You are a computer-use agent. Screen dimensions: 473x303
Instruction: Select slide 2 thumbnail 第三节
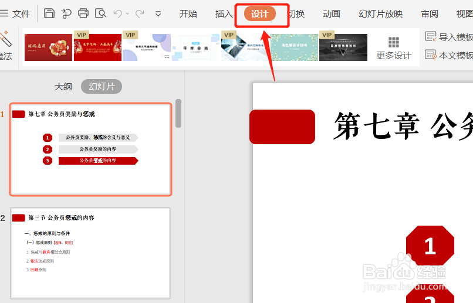pyautogui.click(x=90, y=253)
